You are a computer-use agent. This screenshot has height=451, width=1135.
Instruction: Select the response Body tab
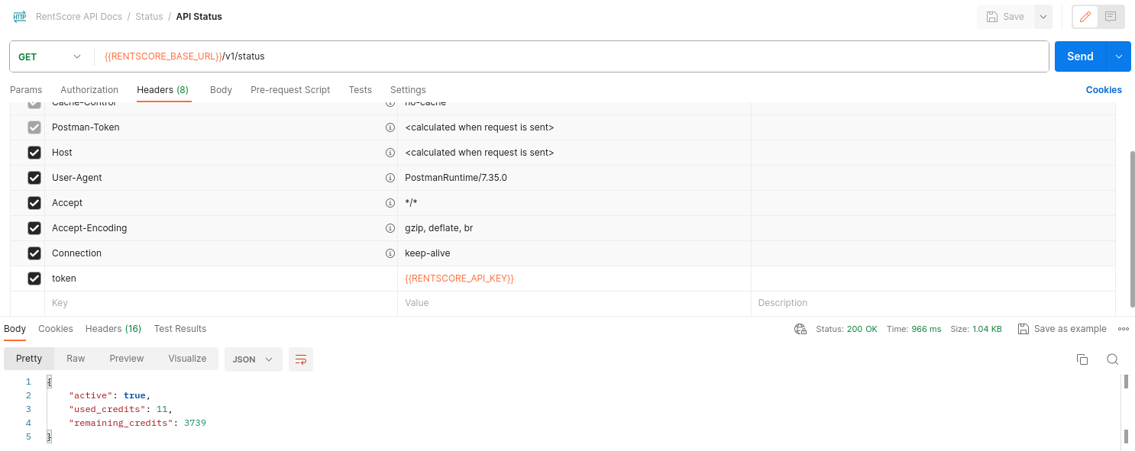pyautogui.click(x=15, y=329)
